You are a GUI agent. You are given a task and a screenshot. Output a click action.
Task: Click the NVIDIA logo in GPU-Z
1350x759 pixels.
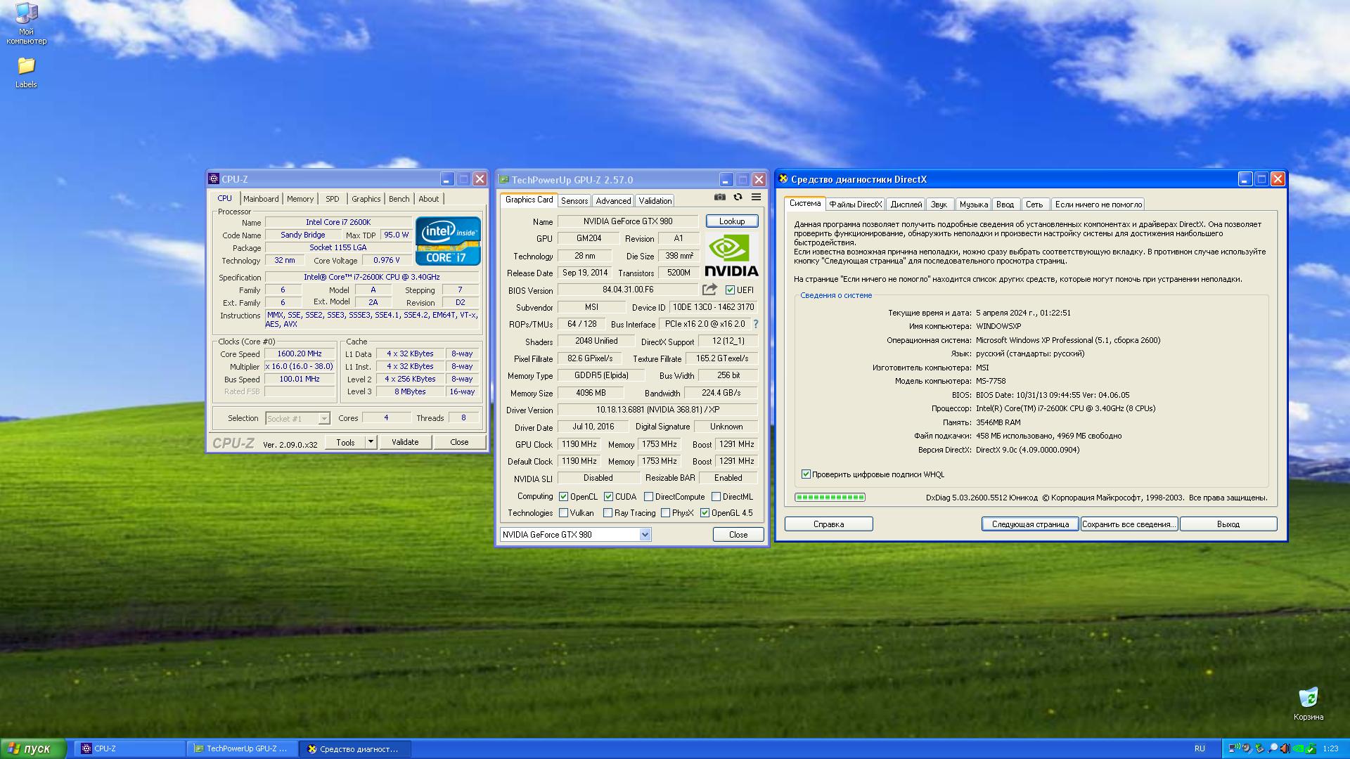coord(731,256)
